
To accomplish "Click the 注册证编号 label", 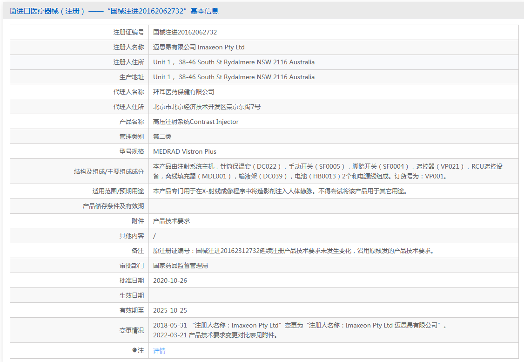I will pyautogui.click(x=128, y=32).
